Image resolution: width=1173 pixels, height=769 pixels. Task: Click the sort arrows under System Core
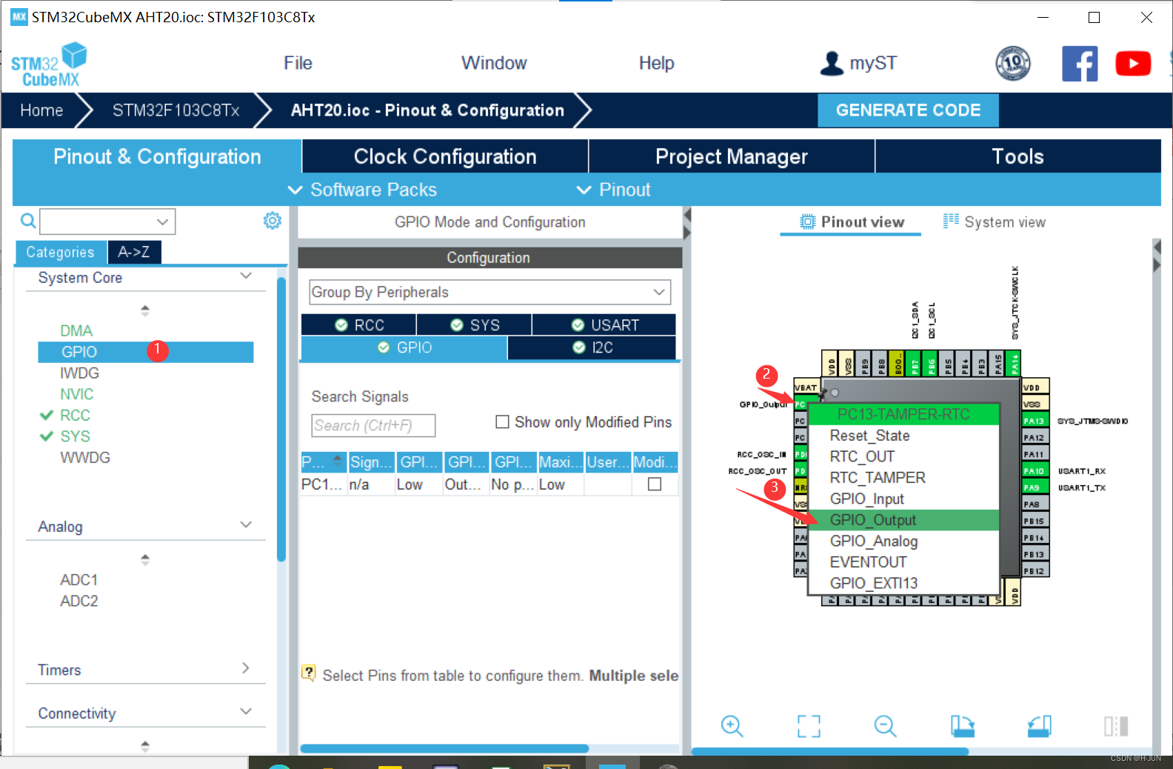tap(145, 310)
